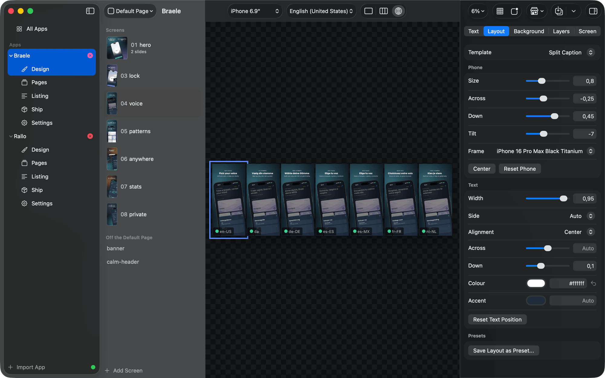Image resolution: width=605 pixels, height=378 pixels.
Task: Collapse the Rallo app tree
Action: click(x=11, y=136)
